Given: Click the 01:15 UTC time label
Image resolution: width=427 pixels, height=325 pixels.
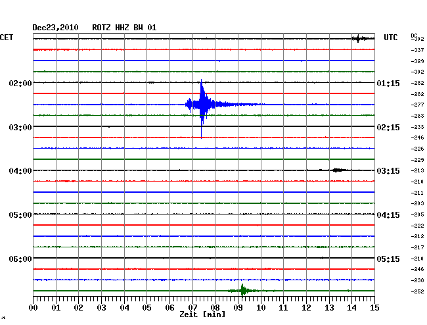Looking at the screenshot, I should pyautogui.click(x=388, y=83).
